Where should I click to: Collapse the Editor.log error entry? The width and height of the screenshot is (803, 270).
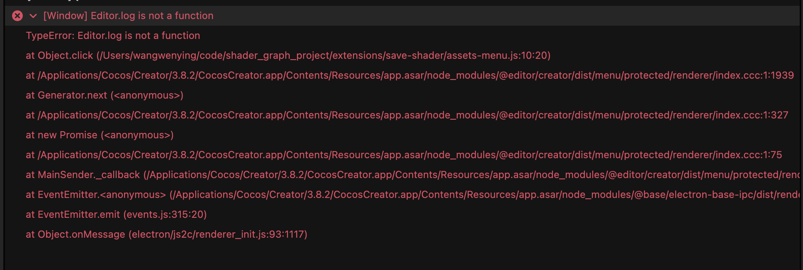33,16
